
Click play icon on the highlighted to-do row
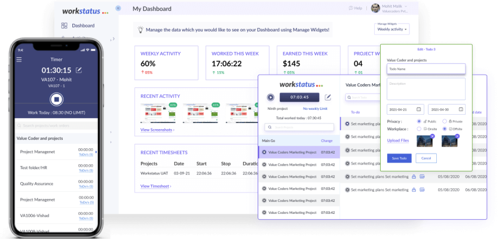tap(347, 124)
